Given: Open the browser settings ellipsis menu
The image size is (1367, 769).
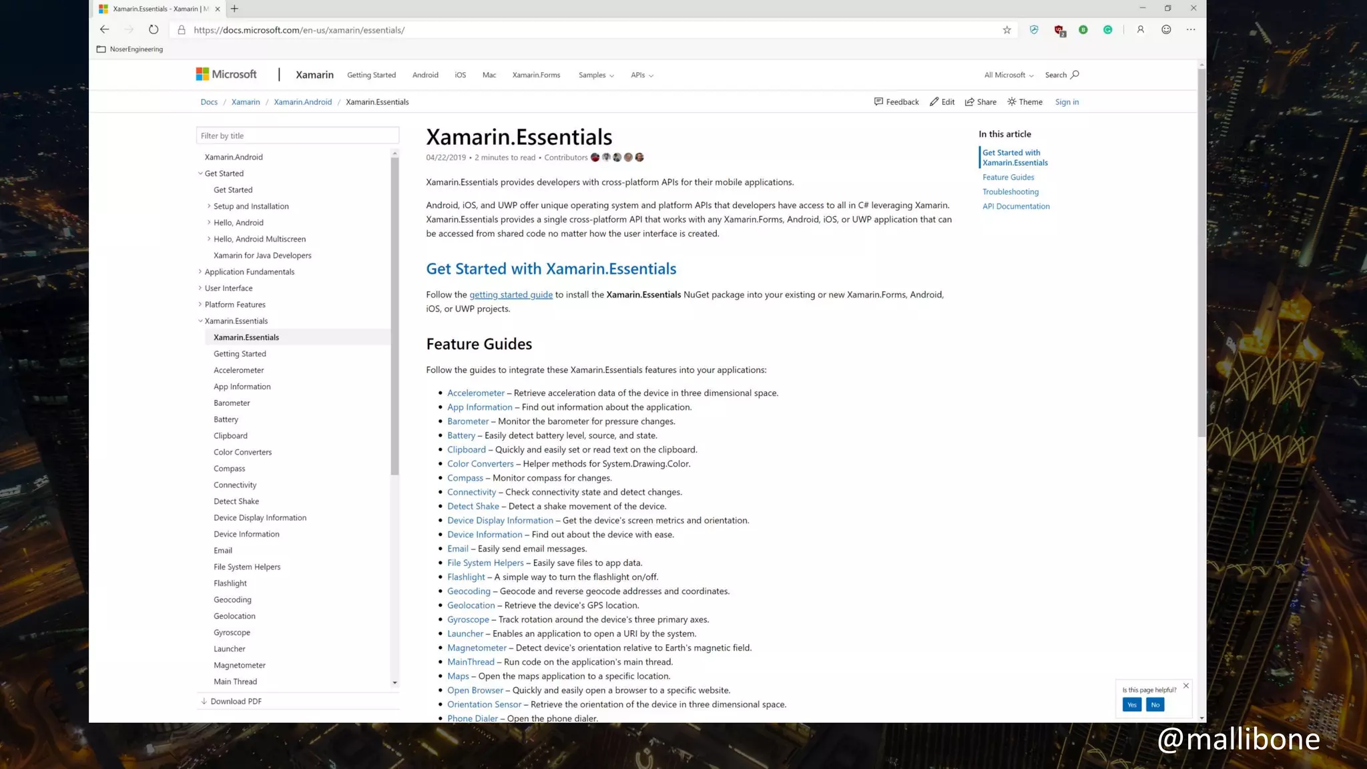Looking at the screenshot, I should (x=1191, y=29).
